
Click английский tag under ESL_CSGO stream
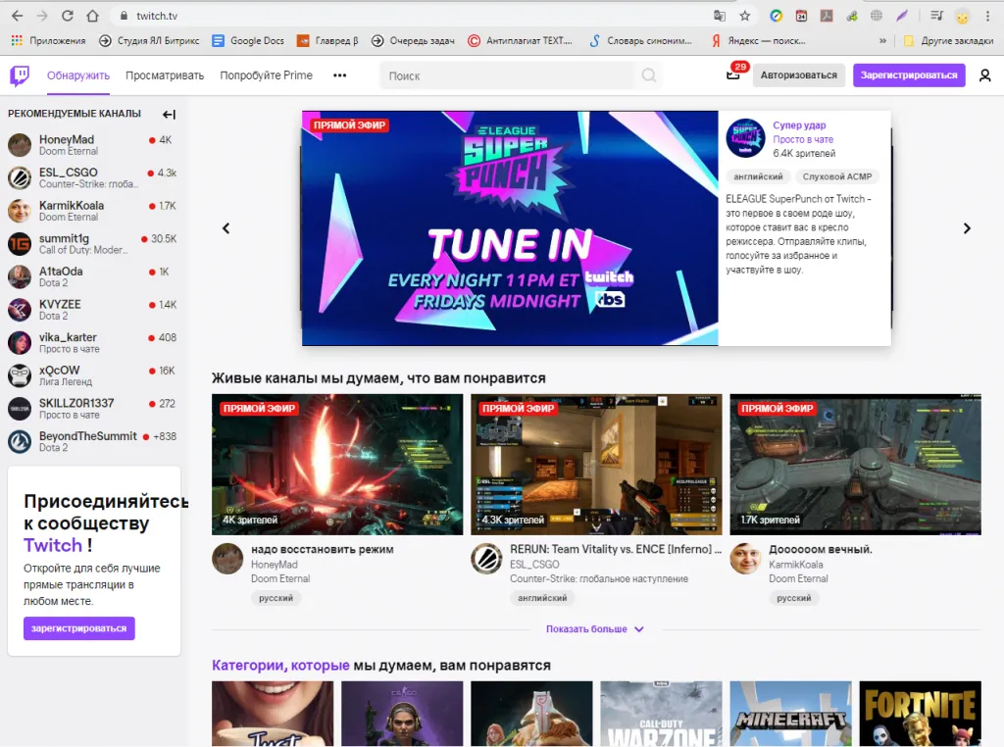pyautogui.click(x=542, y=598)
